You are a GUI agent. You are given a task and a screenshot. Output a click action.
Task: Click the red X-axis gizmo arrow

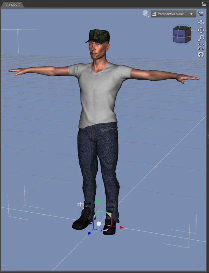pos(122,227)
